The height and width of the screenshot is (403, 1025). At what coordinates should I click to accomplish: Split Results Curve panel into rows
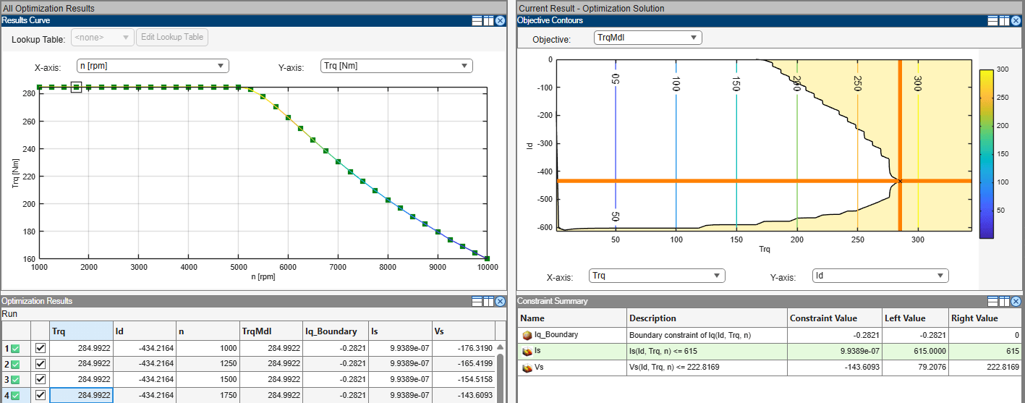[477, 20]
